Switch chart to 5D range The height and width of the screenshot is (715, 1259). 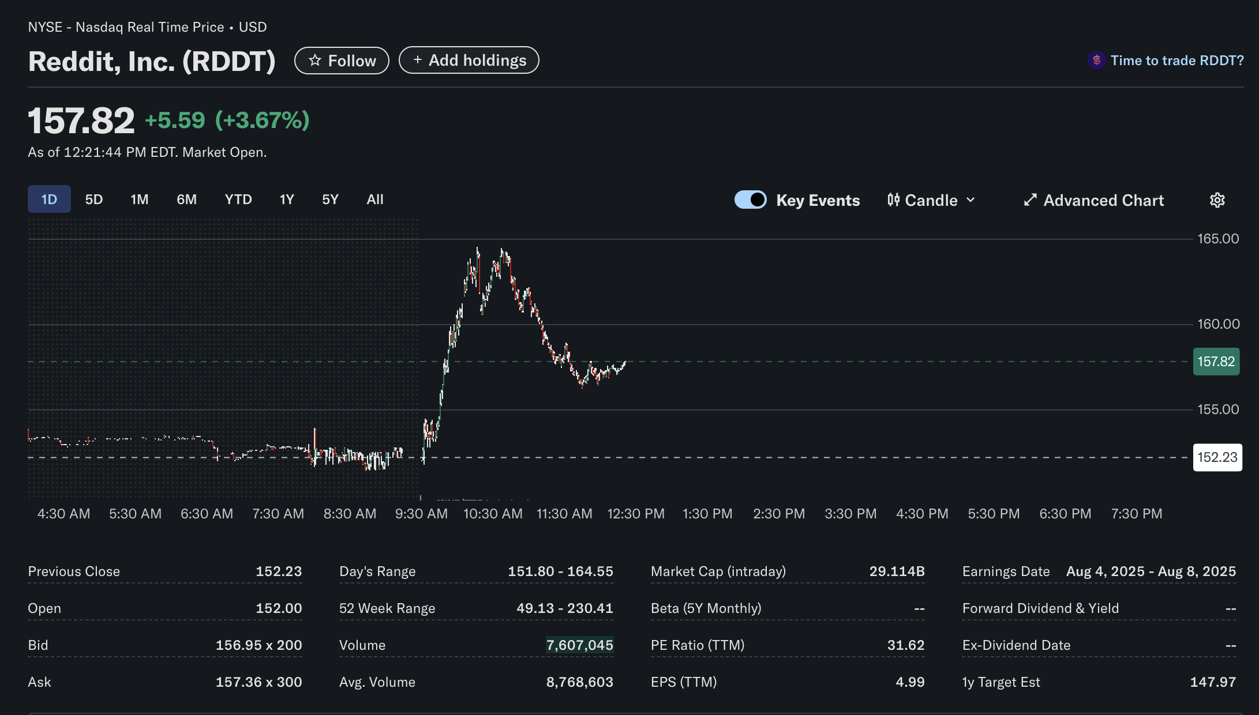[93, 200]
